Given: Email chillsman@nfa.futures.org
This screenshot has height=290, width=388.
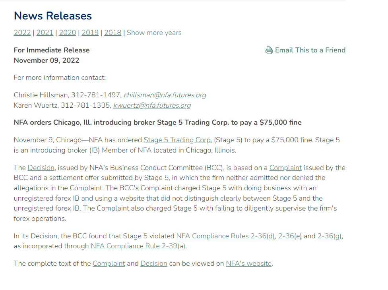Looking at the screenshot, I should tap(165, 95).
